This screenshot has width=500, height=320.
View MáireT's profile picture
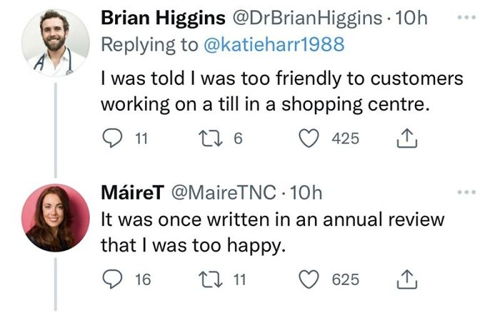click(x=55, y=217)
